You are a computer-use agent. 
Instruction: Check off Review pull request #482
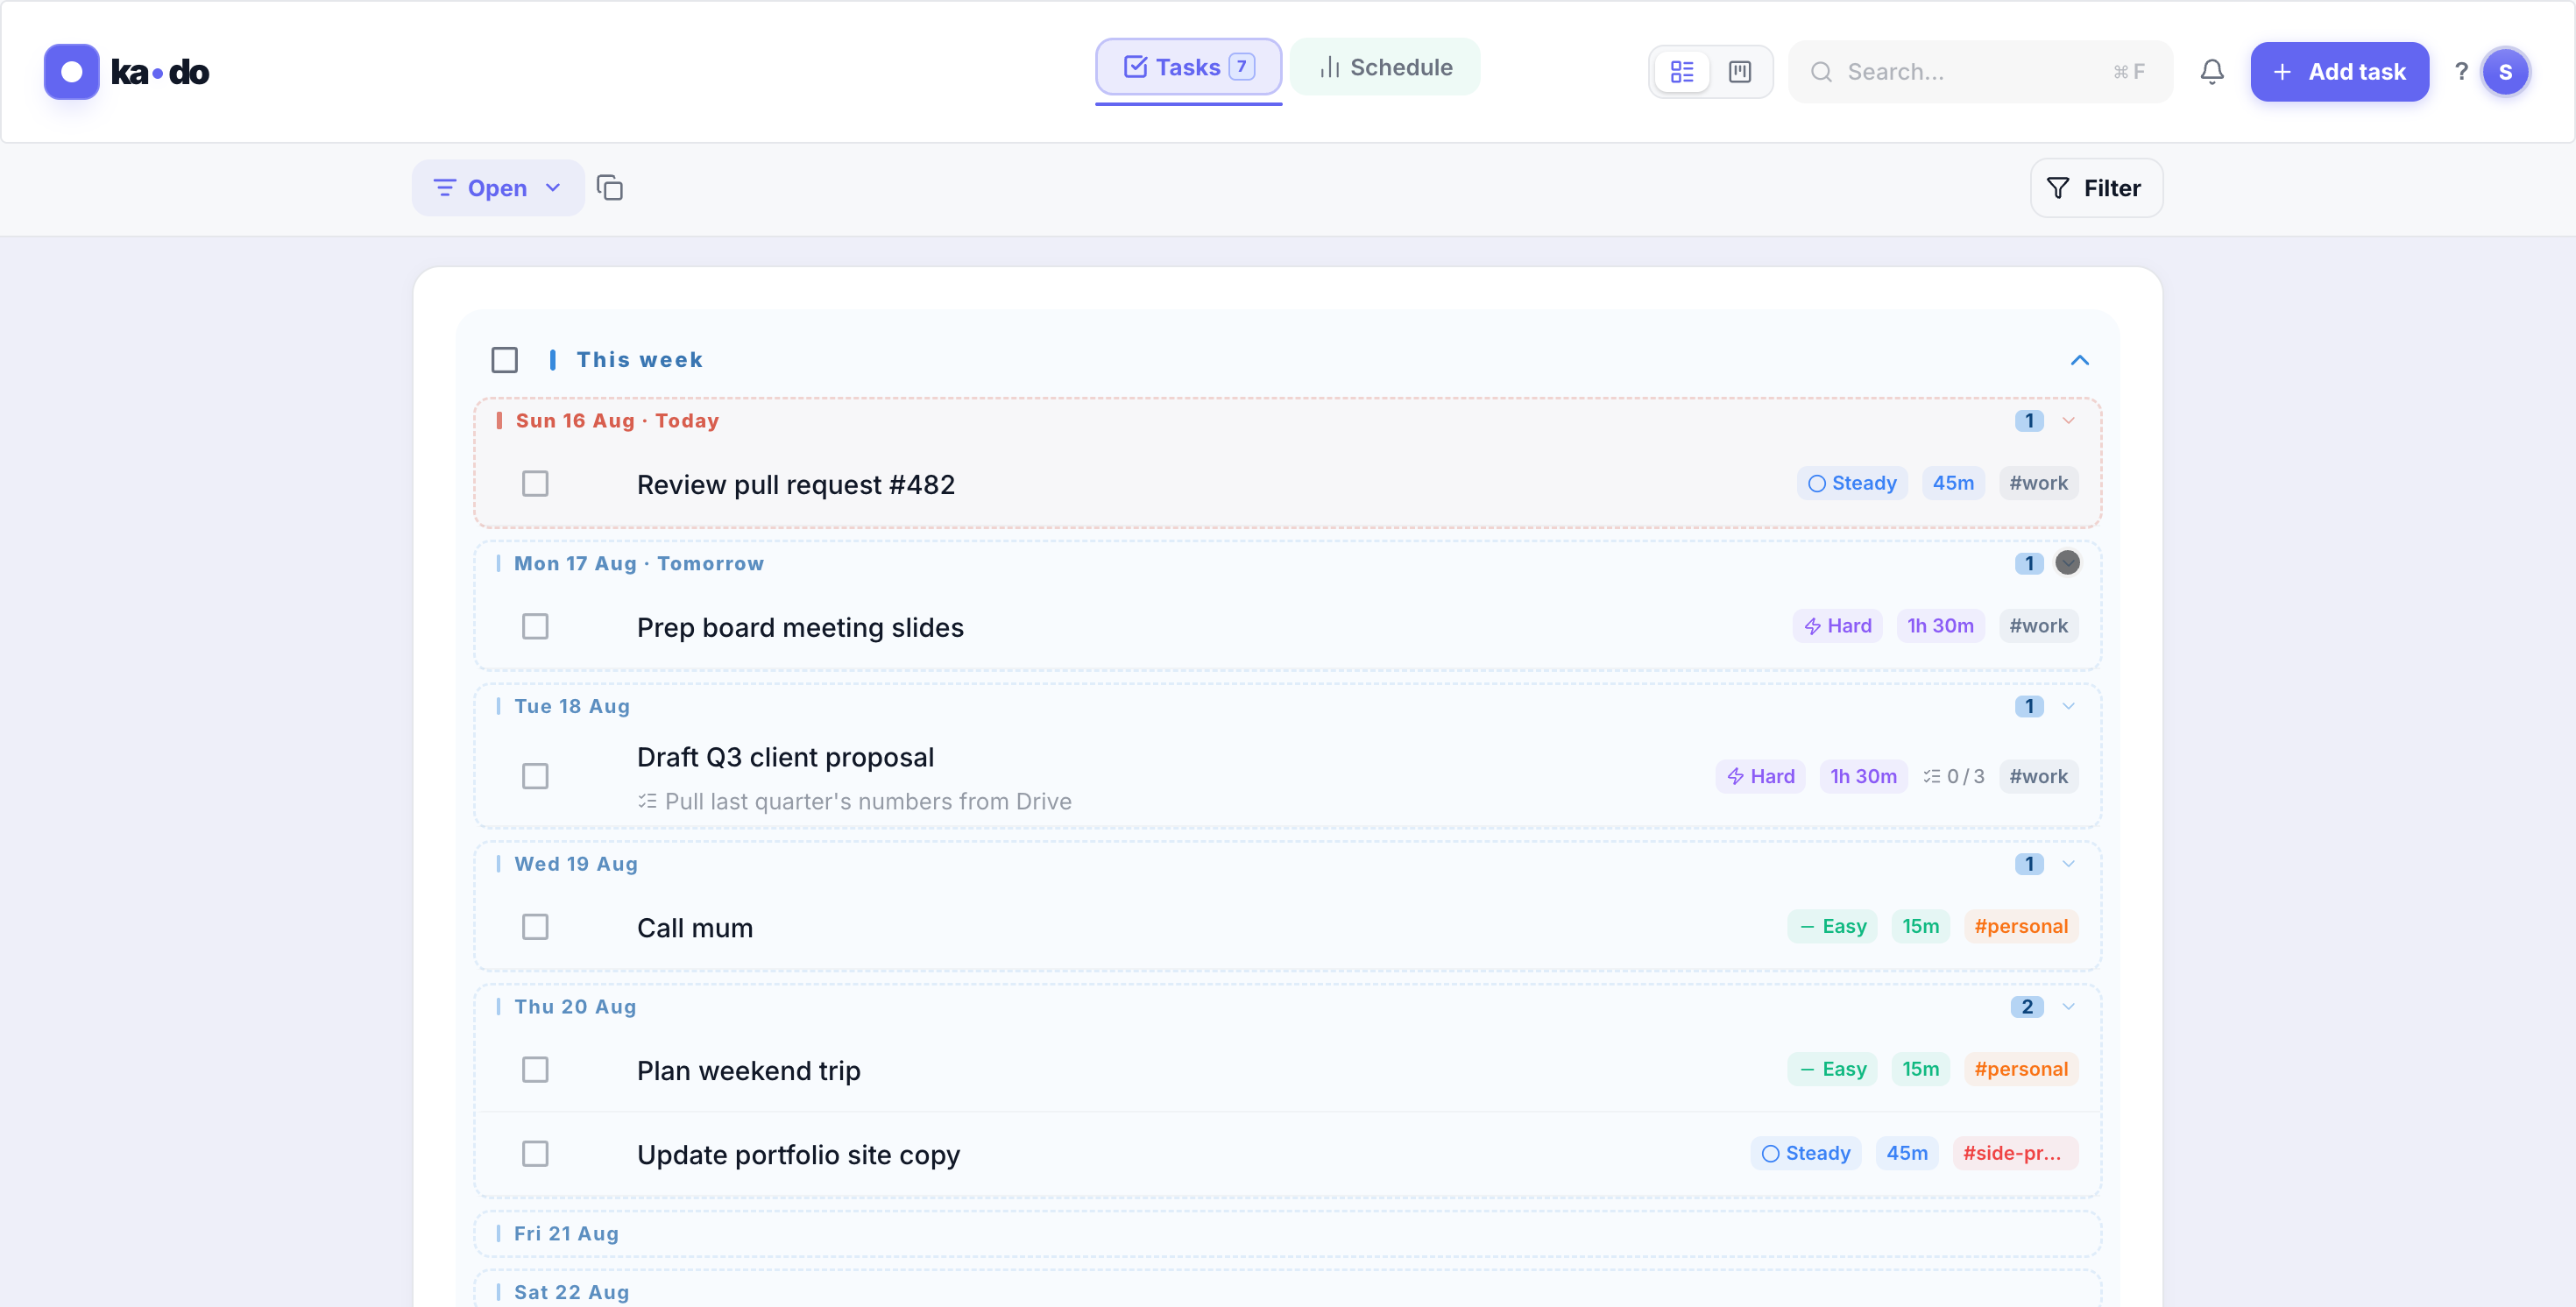(x=536, y=484)
